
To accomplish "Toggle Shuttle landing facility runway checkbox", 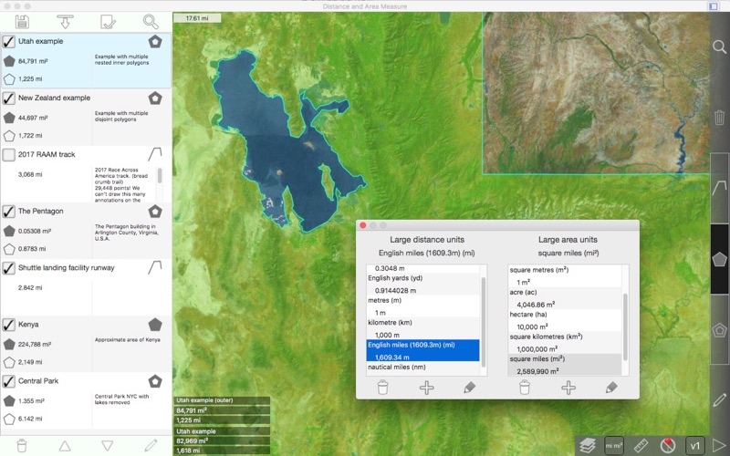I will [x=9, y=268].
